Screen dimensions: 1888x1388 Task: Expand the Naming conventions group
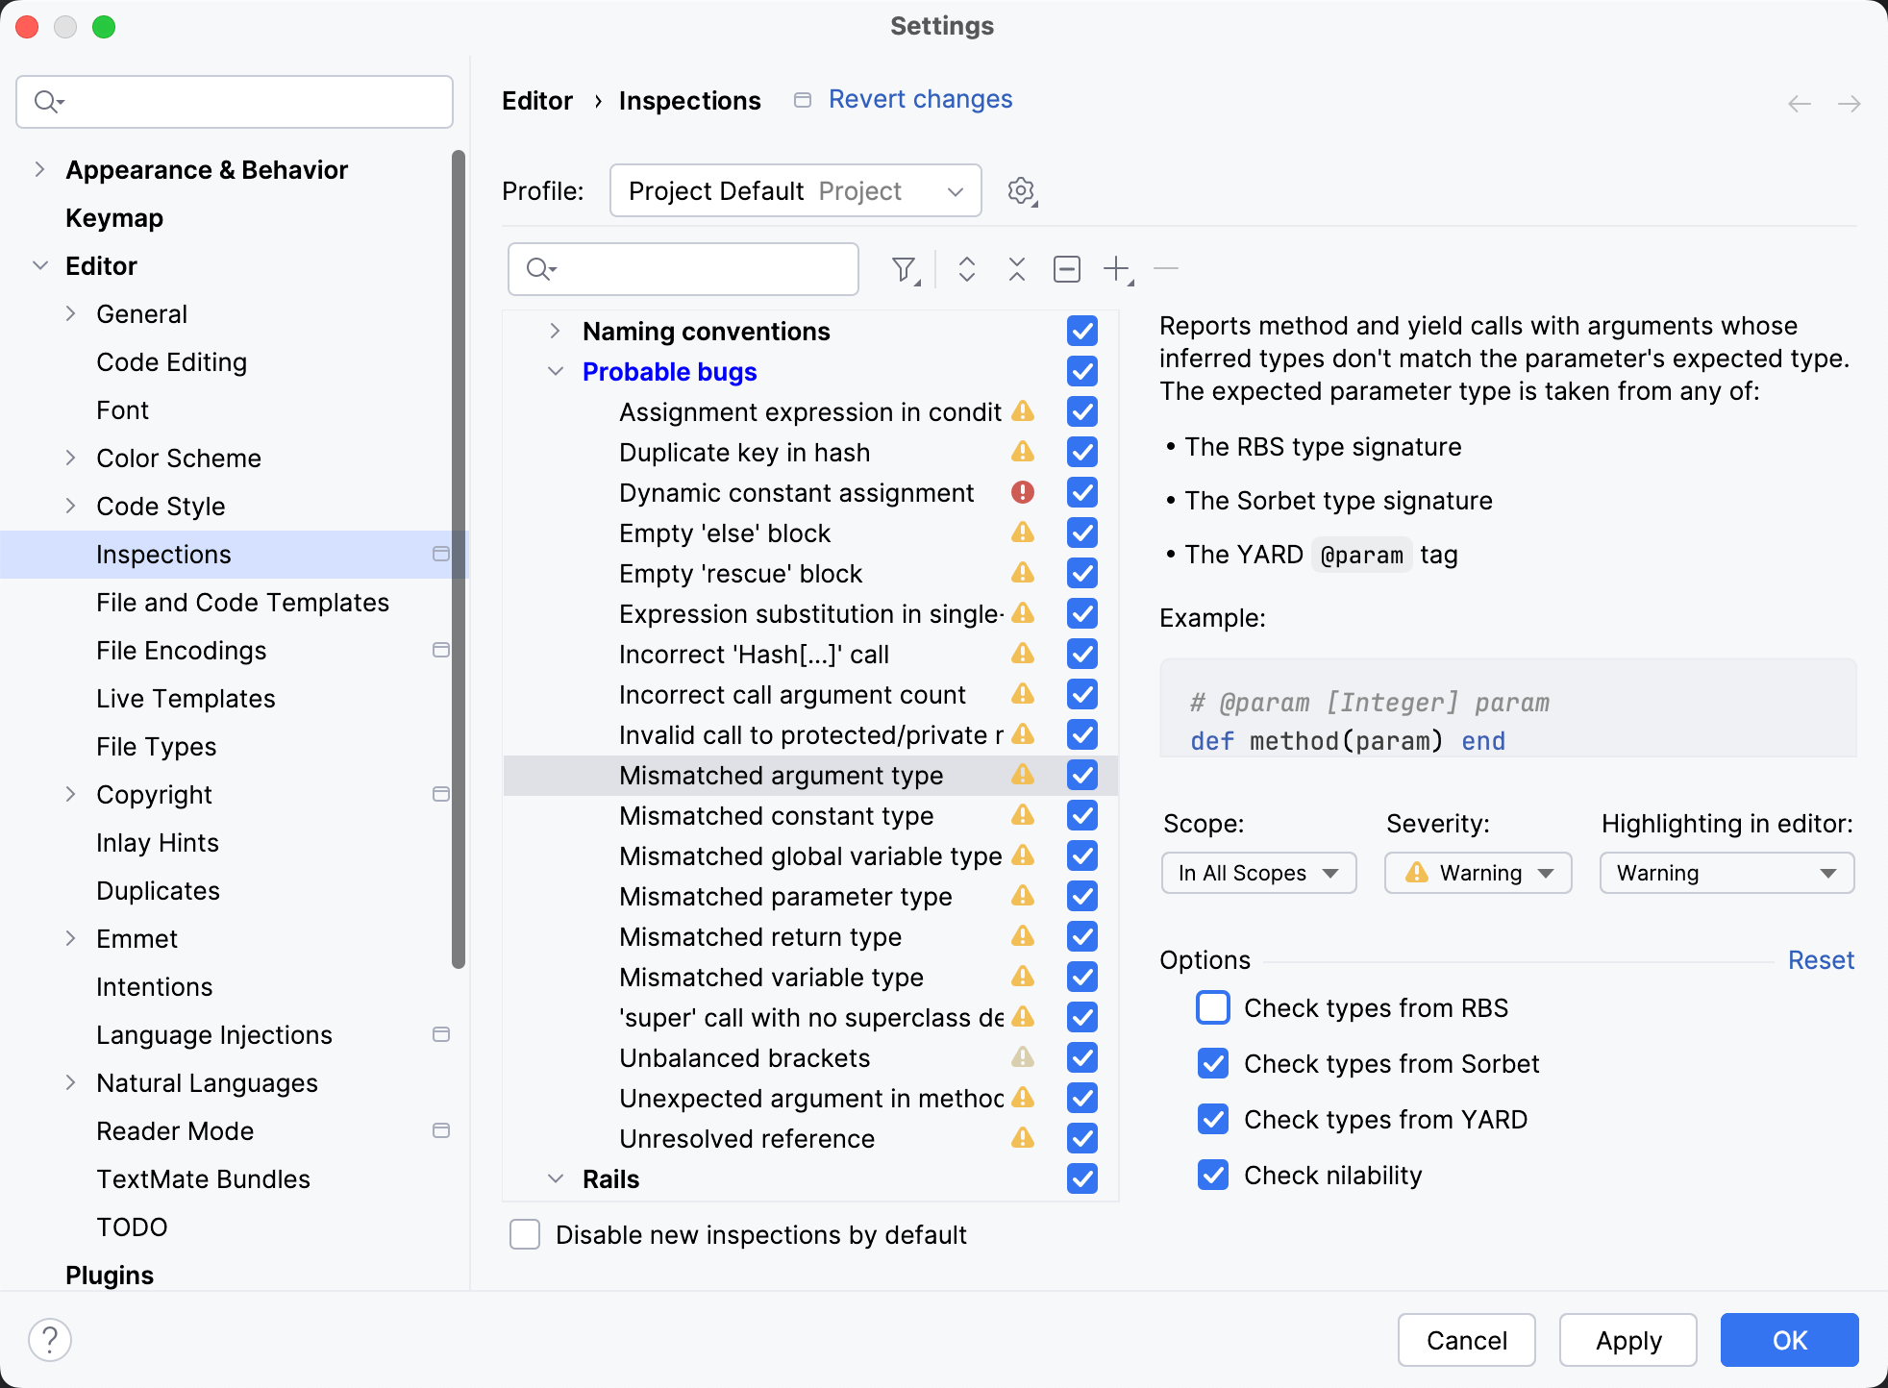click(x=556, y=331)
